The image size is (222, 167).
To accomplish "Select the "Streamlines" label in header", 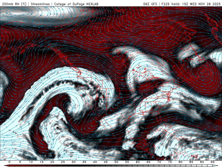I will [x=40, y=4].
